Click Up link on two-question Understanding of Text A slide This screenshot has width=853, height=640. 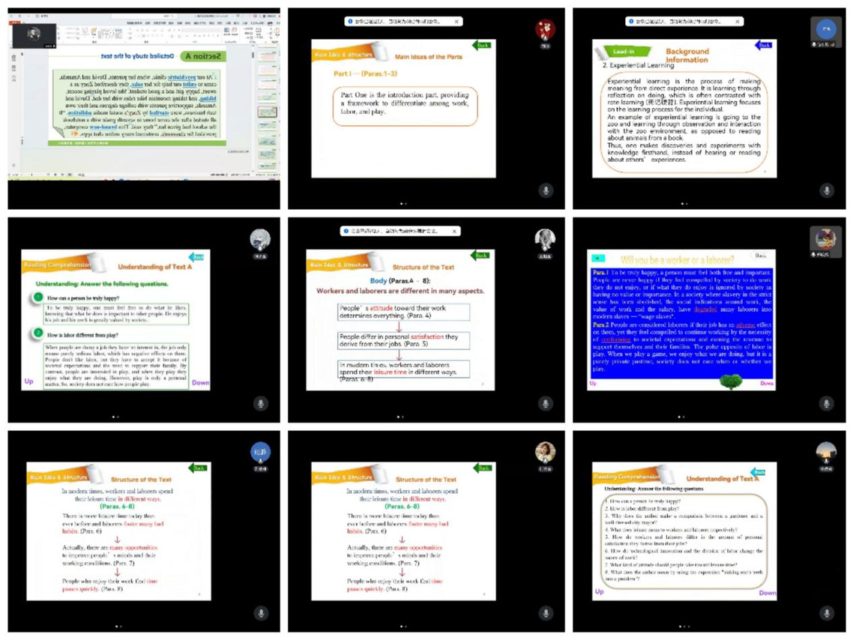(x=28, y=381)
